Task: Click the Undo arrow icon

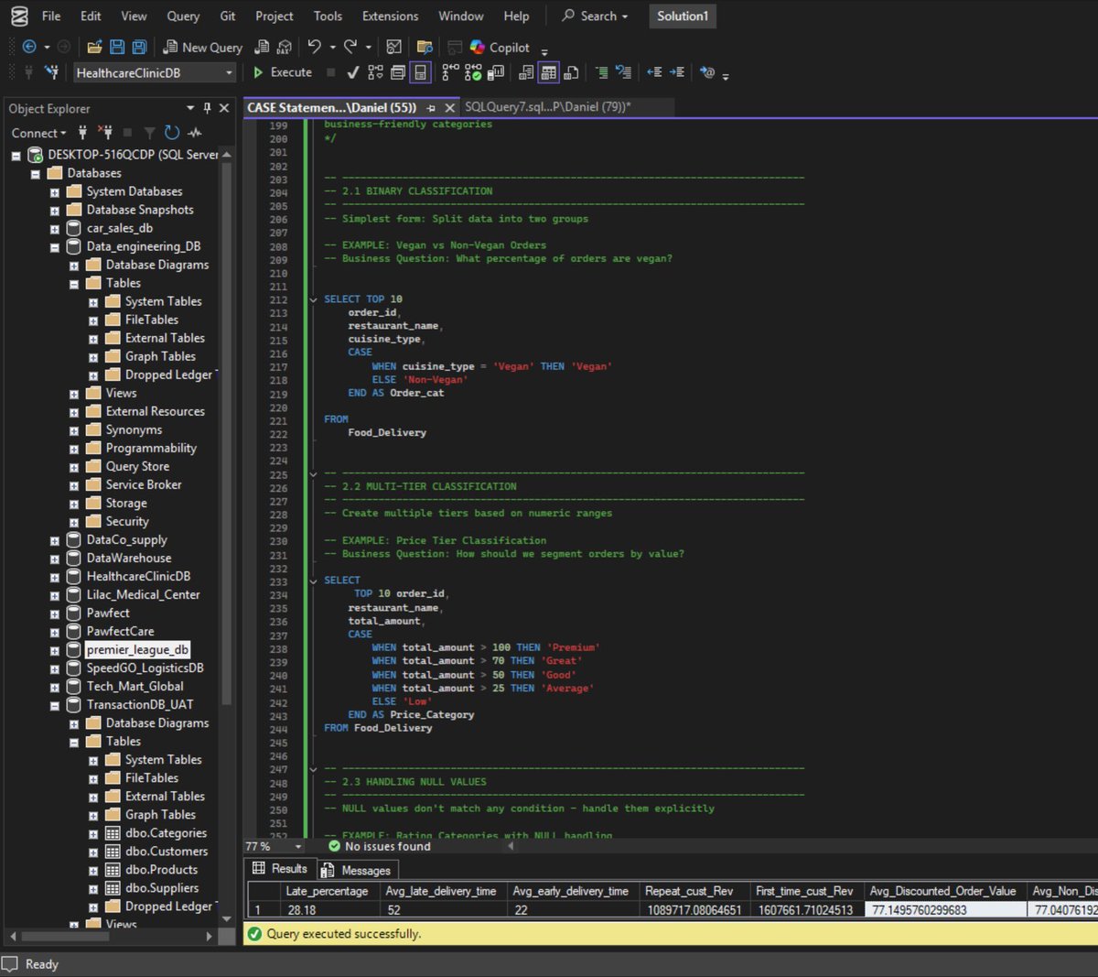Action: pos(314,47)
